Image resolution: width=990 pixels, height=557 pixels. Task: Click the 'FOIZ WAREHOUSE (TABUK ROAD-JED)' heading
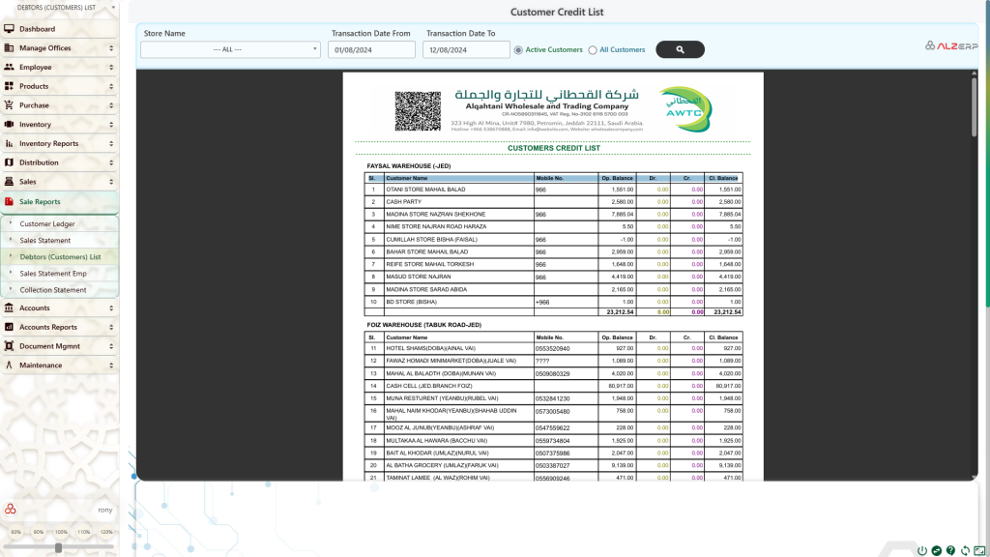click(x=423, y=325)
